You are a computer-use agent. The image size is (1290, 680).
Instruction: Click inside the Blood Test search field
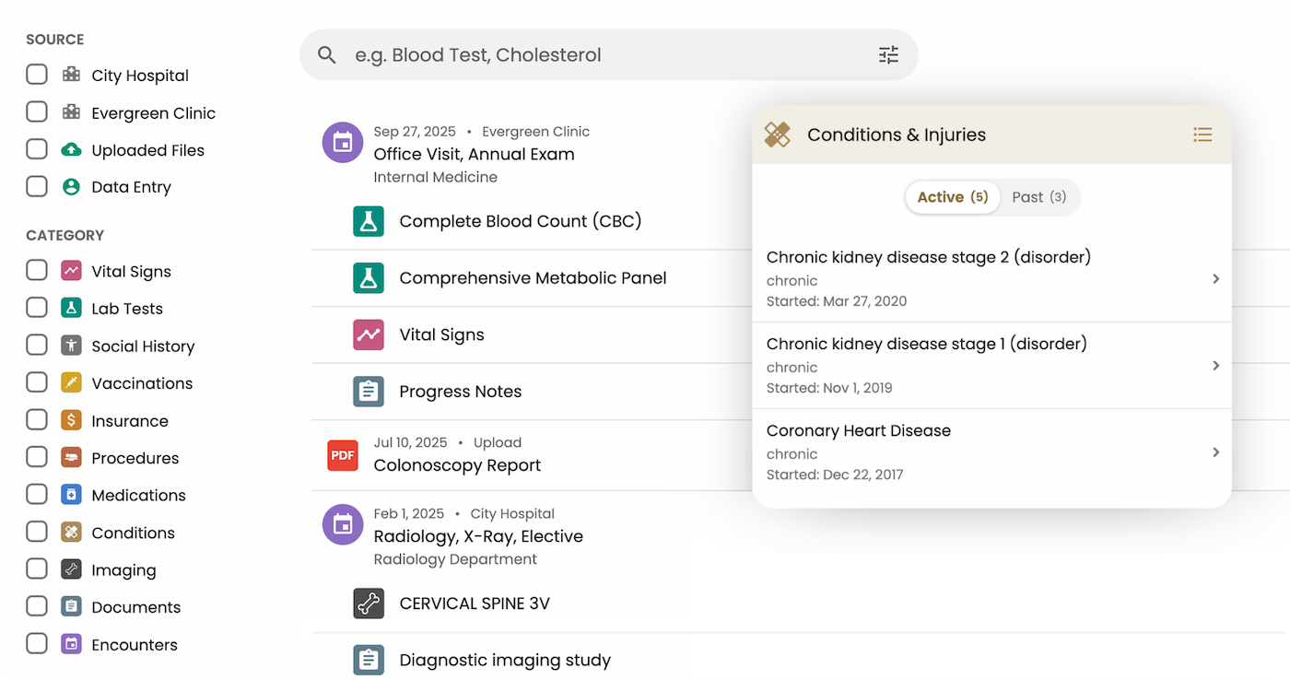(x=553, y=54)
